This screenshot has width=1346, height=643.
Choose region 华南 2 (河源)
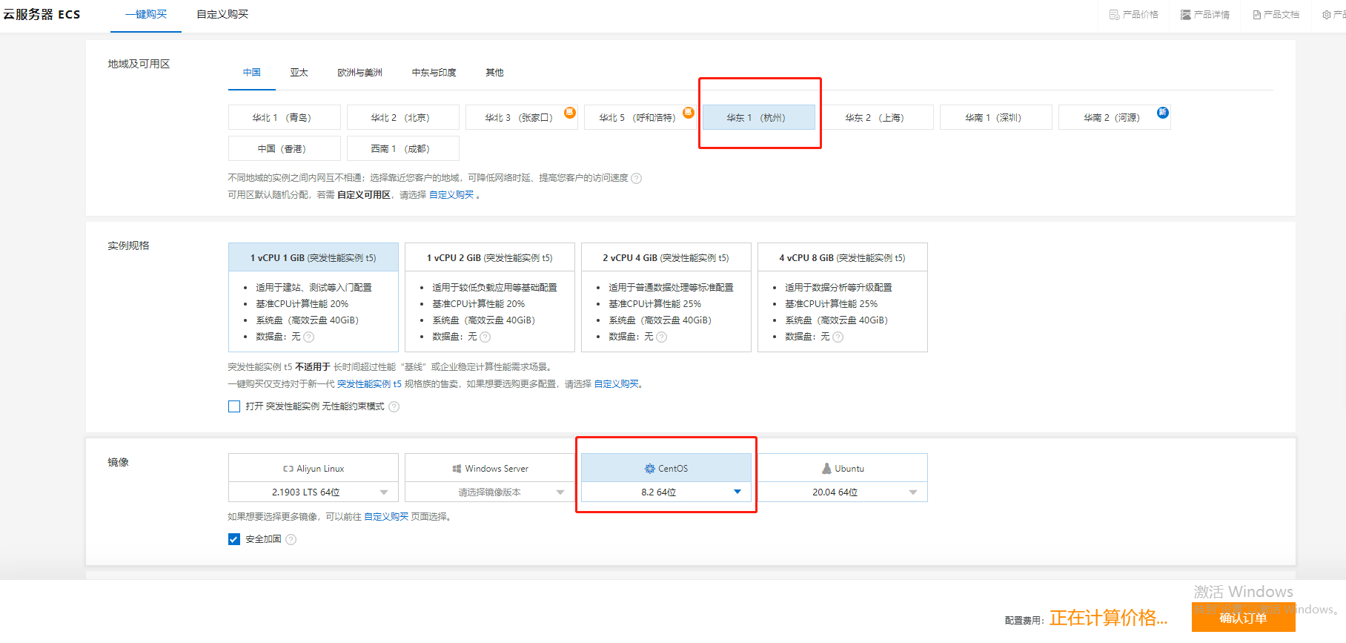pyautogui.click(x=1115, y=117)
